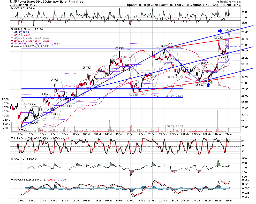
Task: Click the indicator icon before CCI(10)
Action: [12, 9]
